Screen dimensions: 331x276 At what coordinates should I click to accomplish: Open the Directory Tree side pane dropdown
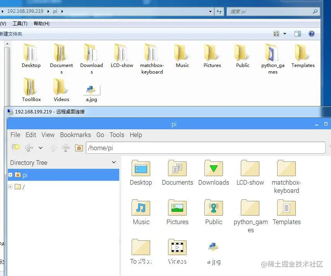click(114, 162)
